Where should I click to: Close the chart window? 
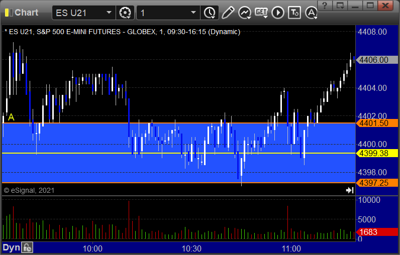click(385, 6)
